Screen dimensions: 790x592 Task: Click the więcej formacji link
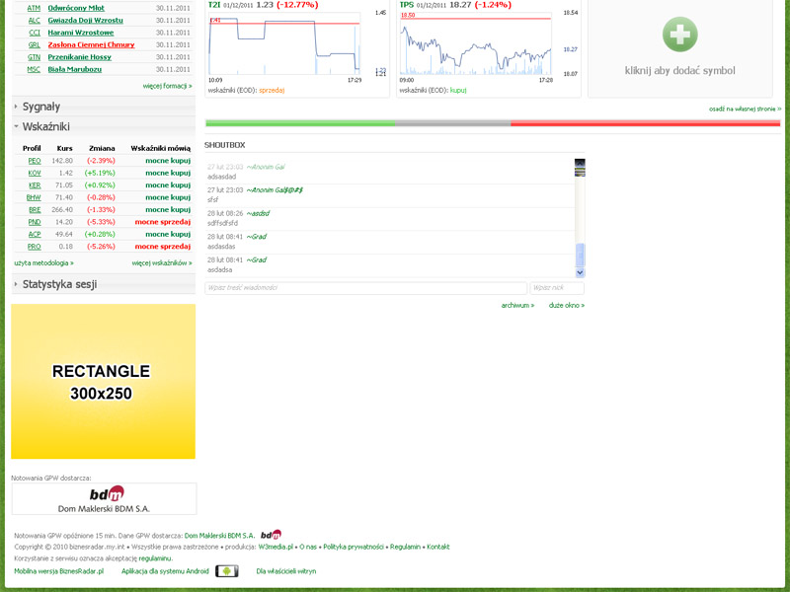point(167,86)
